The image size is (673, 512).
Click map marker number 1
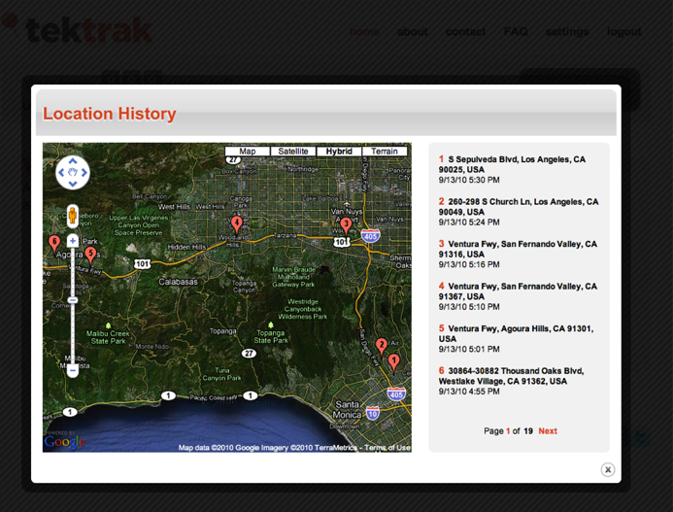(393, 361)
